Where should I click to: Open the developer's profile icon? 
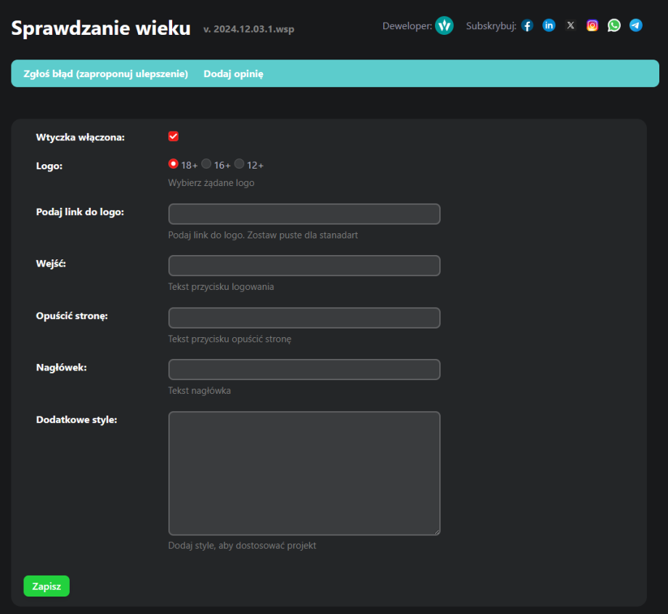[444, 25]
